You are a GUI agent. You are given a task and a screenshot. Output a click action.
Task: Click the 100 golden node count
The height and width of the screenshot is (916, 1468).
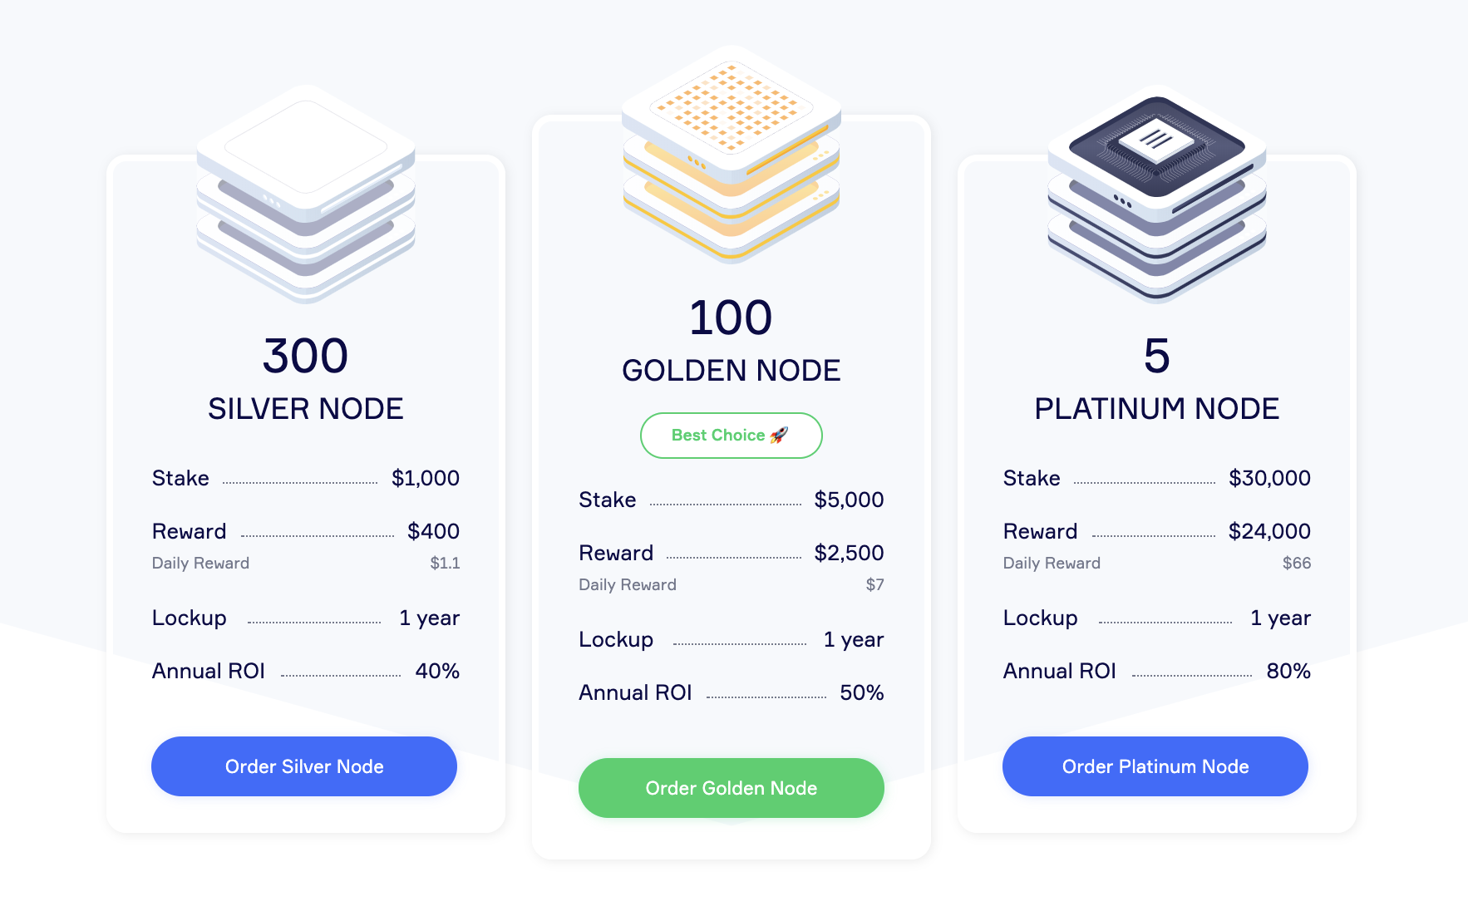(x=732, y=318)
